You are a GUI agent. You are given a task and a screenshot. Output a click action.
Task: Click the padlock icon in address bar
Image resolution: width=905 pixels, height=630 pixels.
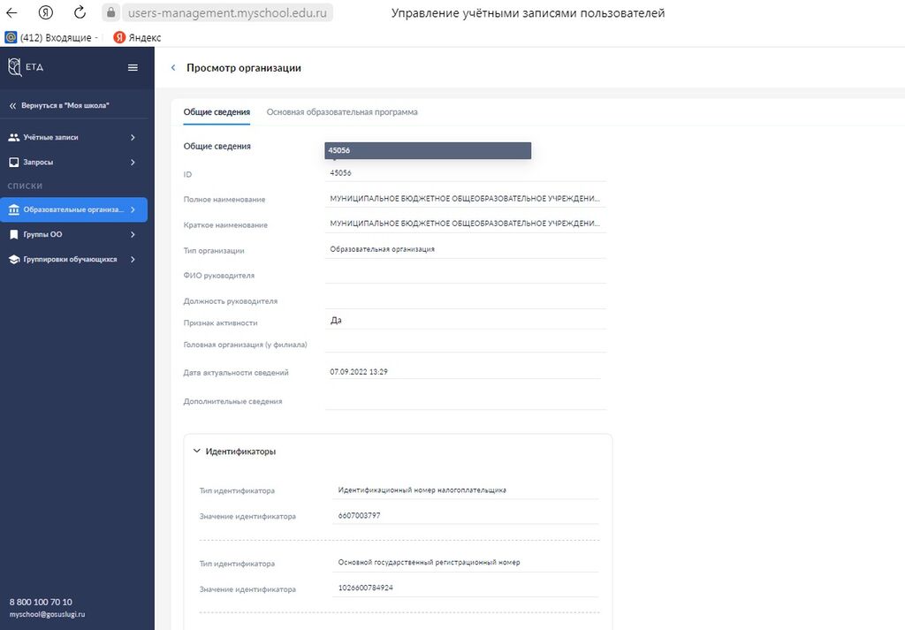point(110,13)
